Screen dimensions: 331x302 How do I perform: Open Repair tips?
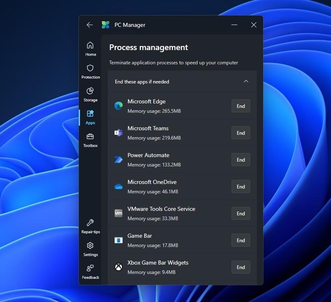[x=90, y=226]
